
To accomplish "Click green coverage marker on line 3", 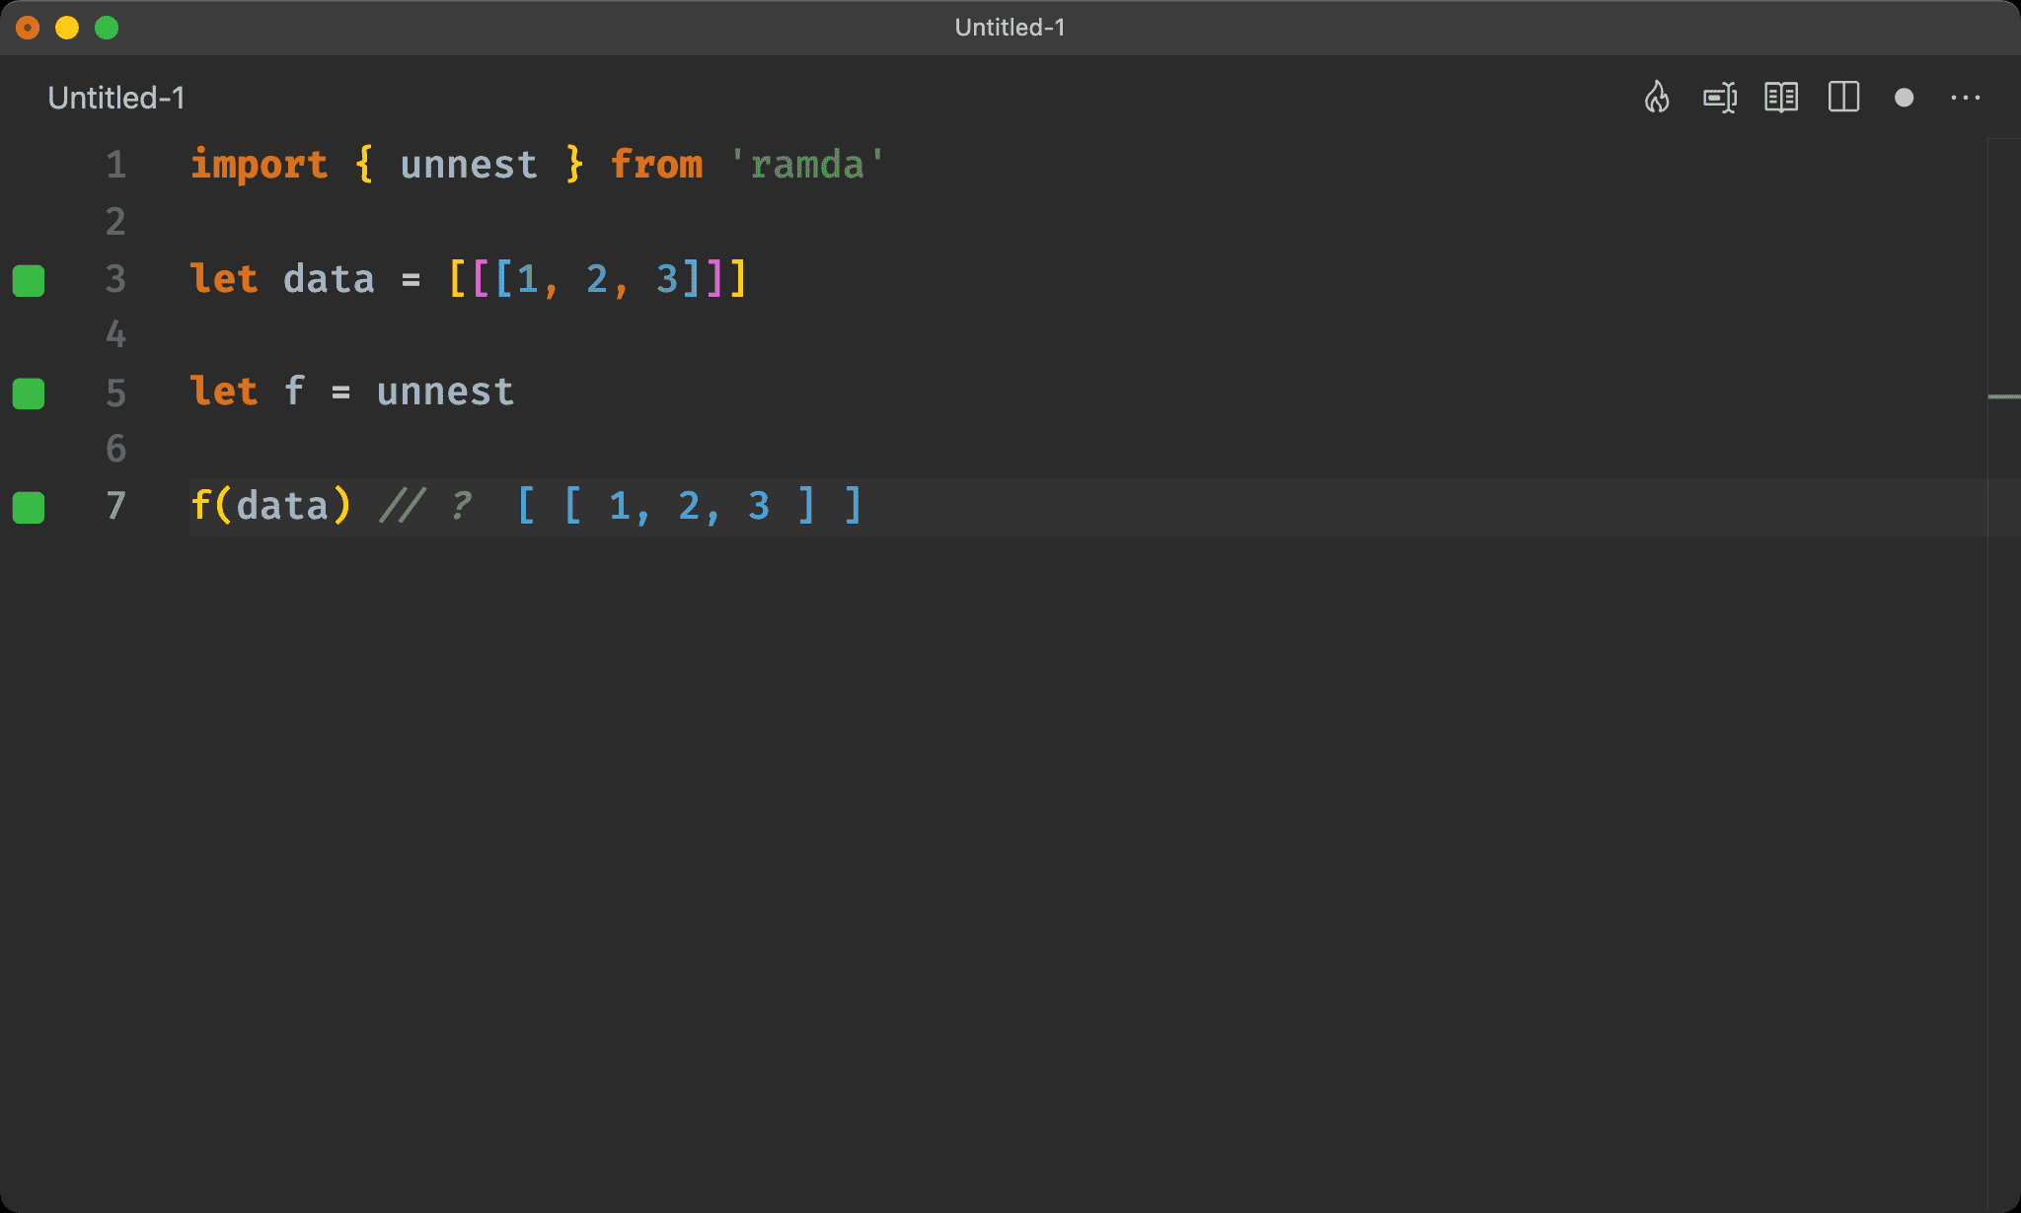I will click(29, 280).
